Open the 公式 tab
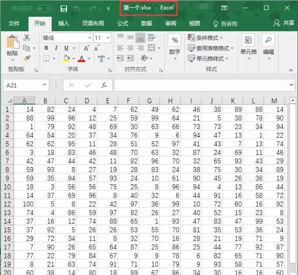This screenshot has height=275, width=298. (x=122, y=23)
